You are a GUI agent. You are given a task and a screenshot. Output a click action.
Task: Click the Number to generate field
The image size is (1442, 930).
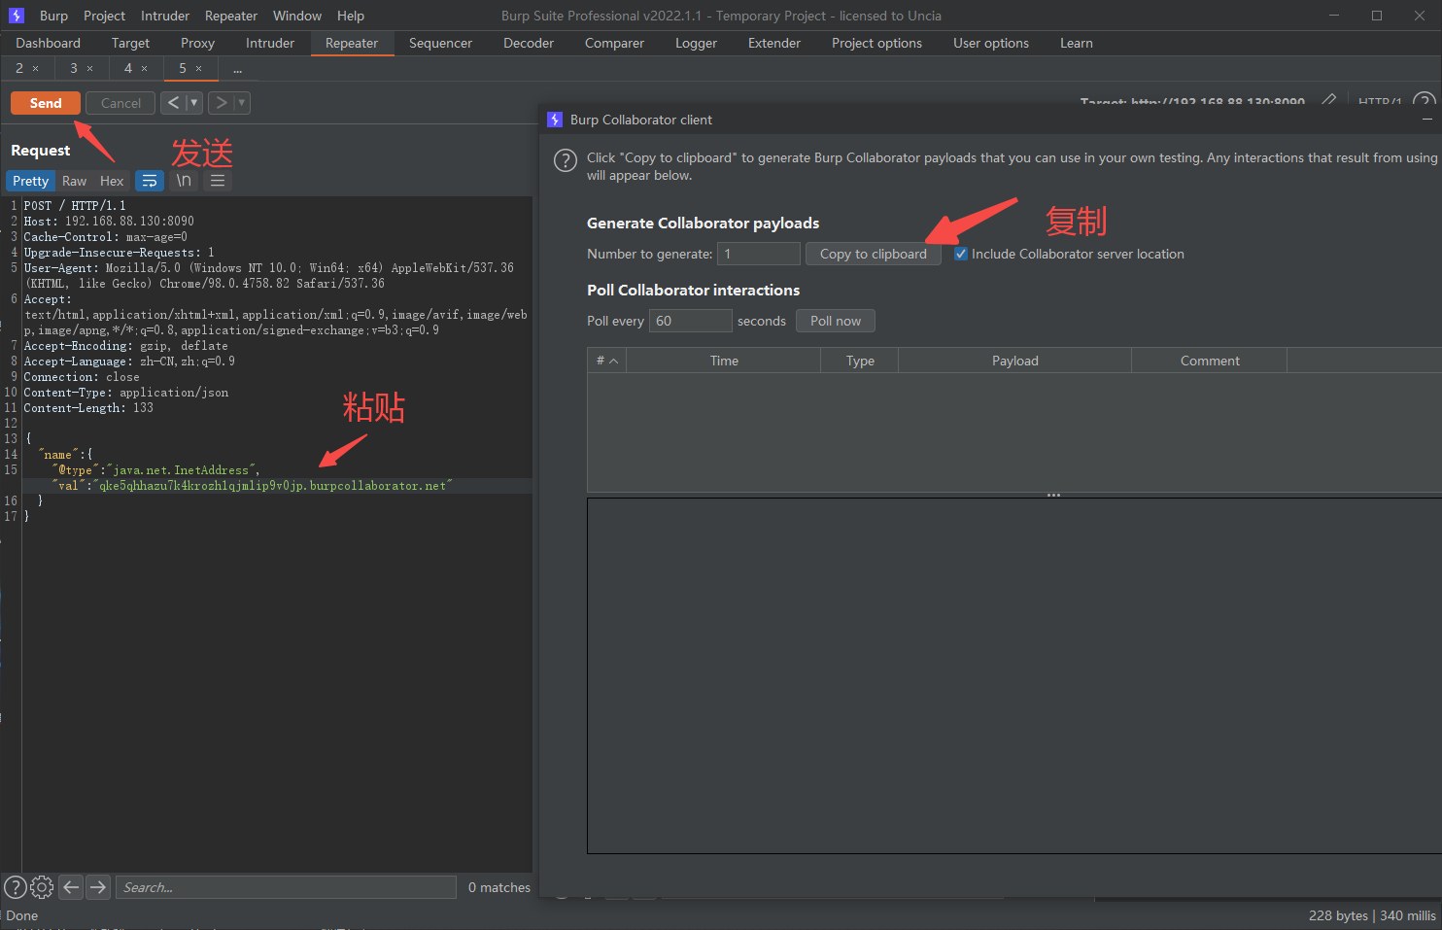pos(759,254)
